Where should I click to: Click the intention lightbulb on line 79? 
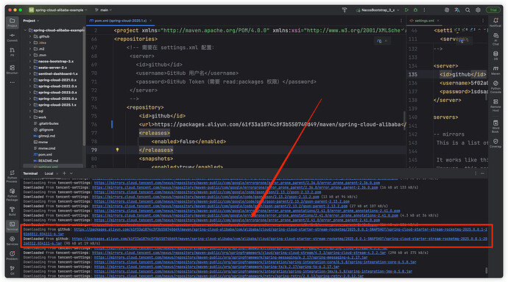[117, 150]
